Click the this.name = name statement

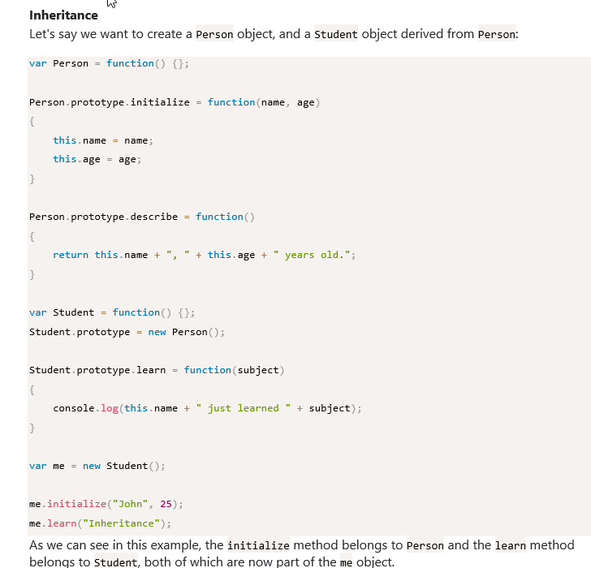click(102, 140)
